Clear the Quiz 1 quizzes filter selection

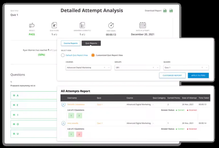[202, 67]
